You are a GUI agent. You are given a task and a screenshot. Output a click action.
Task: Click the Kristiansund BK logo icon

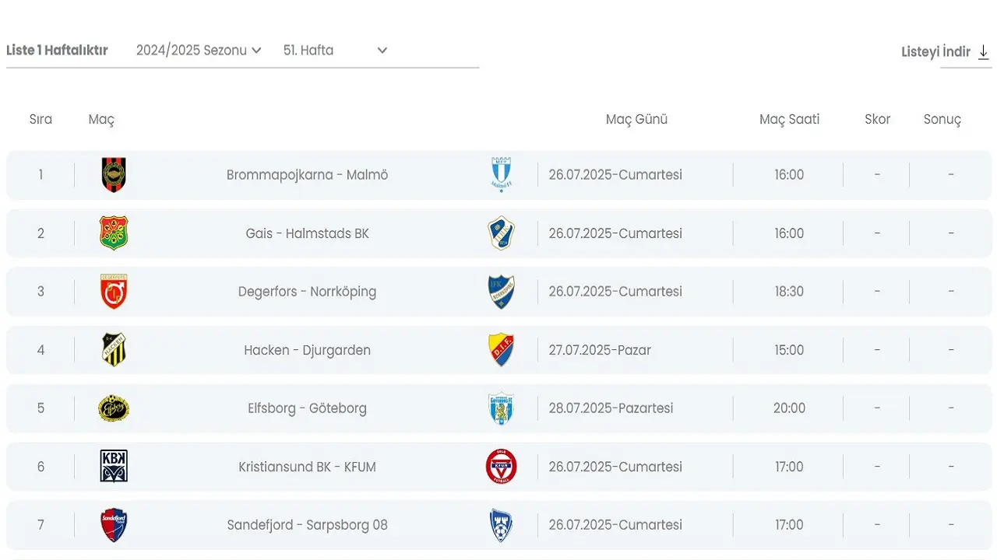pyautogui.click(x=114, y=467)
